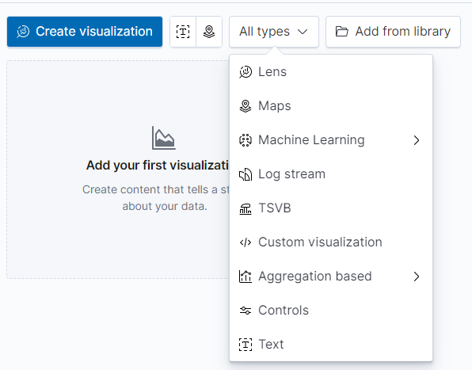Open Add from library
The image size is (472, 370).
point(393,32)
